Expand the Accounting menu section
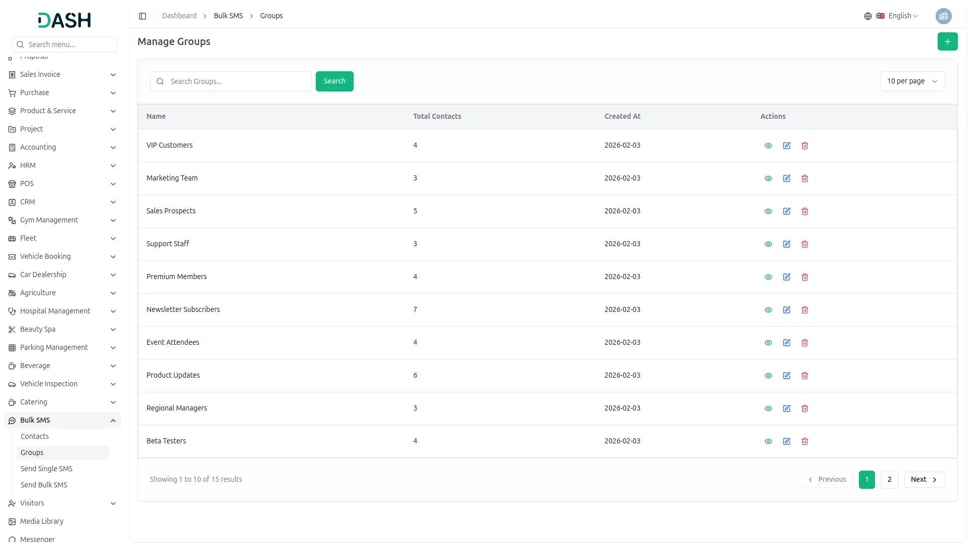 pos(62,147)
